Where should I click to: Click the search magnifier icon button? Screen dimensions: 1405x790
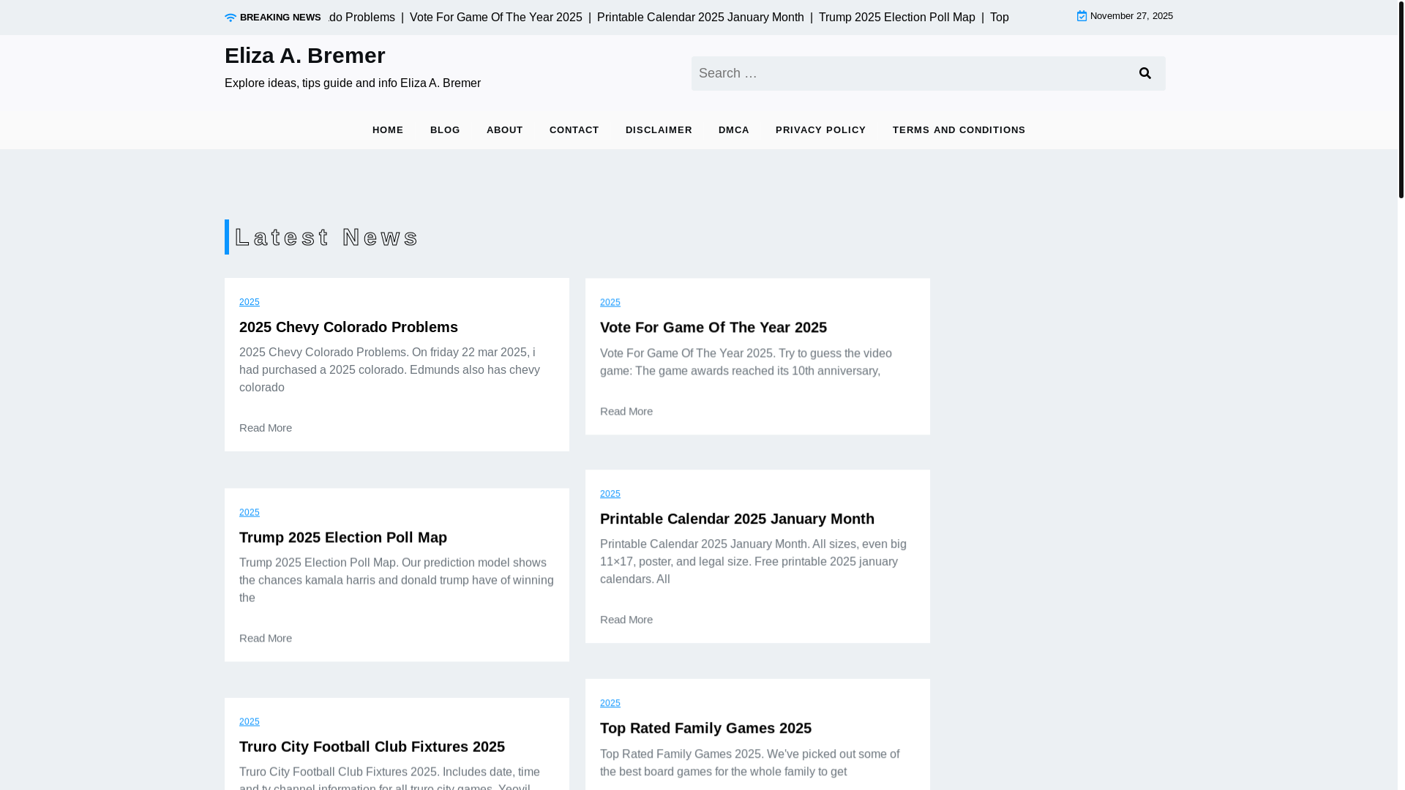pos(1145,73)
